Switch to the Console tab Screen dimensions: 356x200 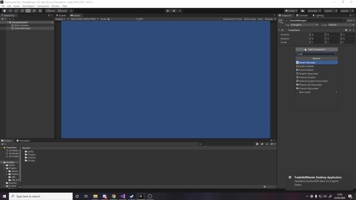click(x=302, y=16)
